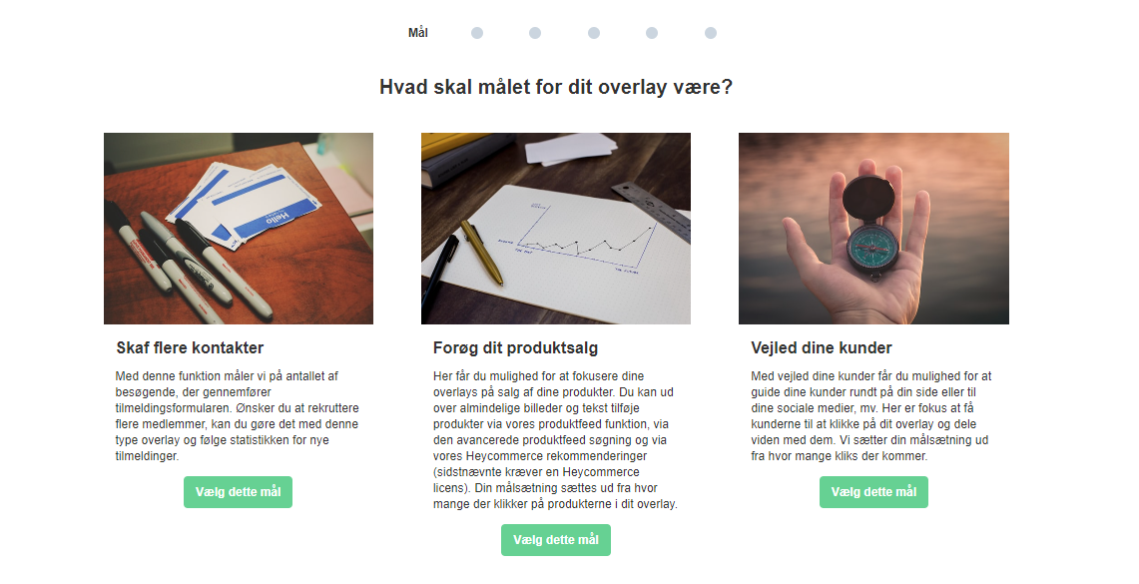Choose goal under Vejled dine kunder

point(873,492)
